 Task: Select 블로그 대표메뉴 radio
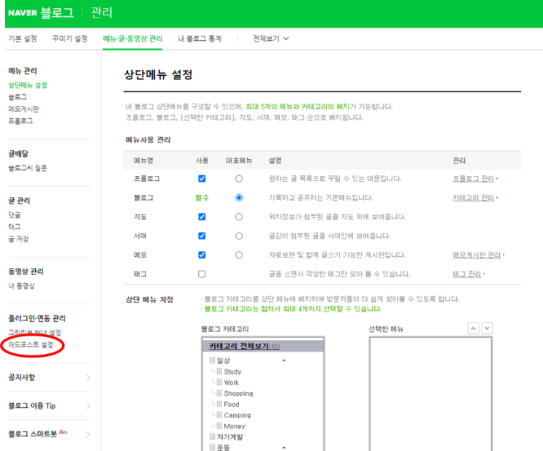click(x=239, y=198)
